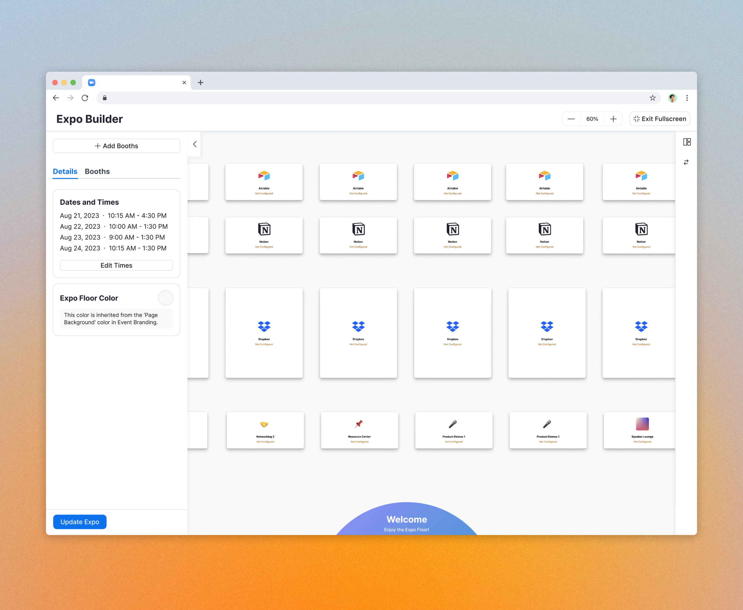Click Exit Fullscreen button
Screen dimensions: 743x610
point(659,119)
